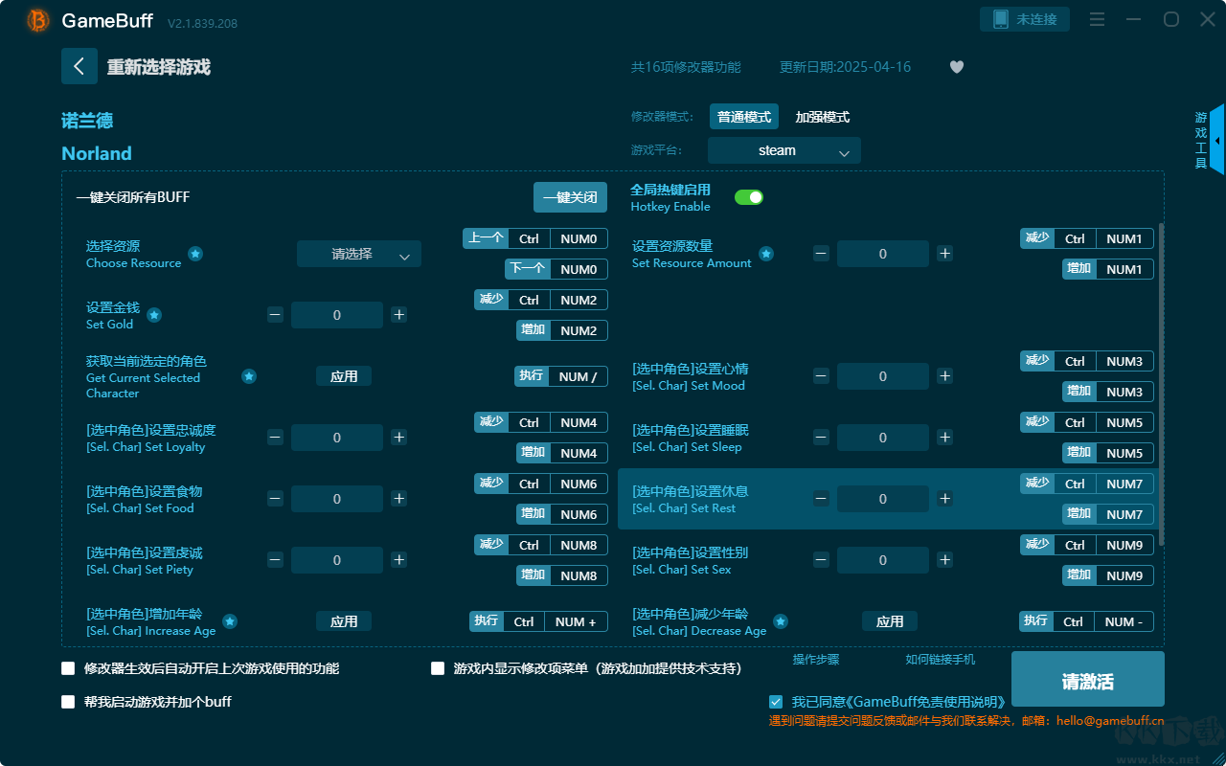Expand the game tools side panel arrow
The image size is (1226, 766).
coord(1217,140)
